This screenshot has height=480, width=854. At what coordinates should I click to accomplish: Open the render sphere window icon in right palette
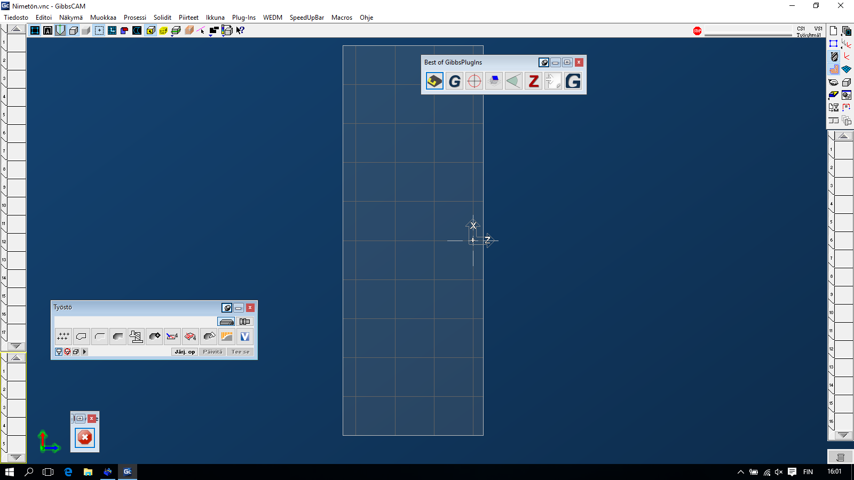847,95
